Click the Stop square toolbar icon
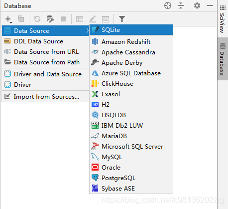The width and height of the screenshot is (228, 209). pyautogui.click(x=63, y=19)
